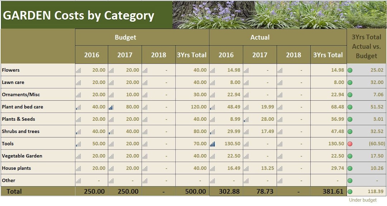Select the 3Yrs Total Actual vs. Budget header
This screenshot has width=387, height=206.
tap(367, 46)
